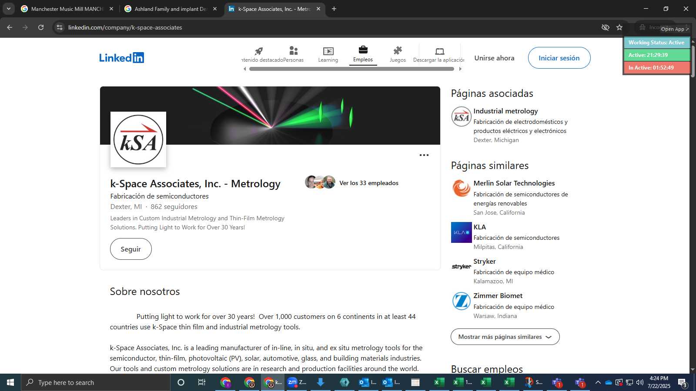Click the Industrial metrology kSA logo

pyautogui.click(x=462, y=116)
